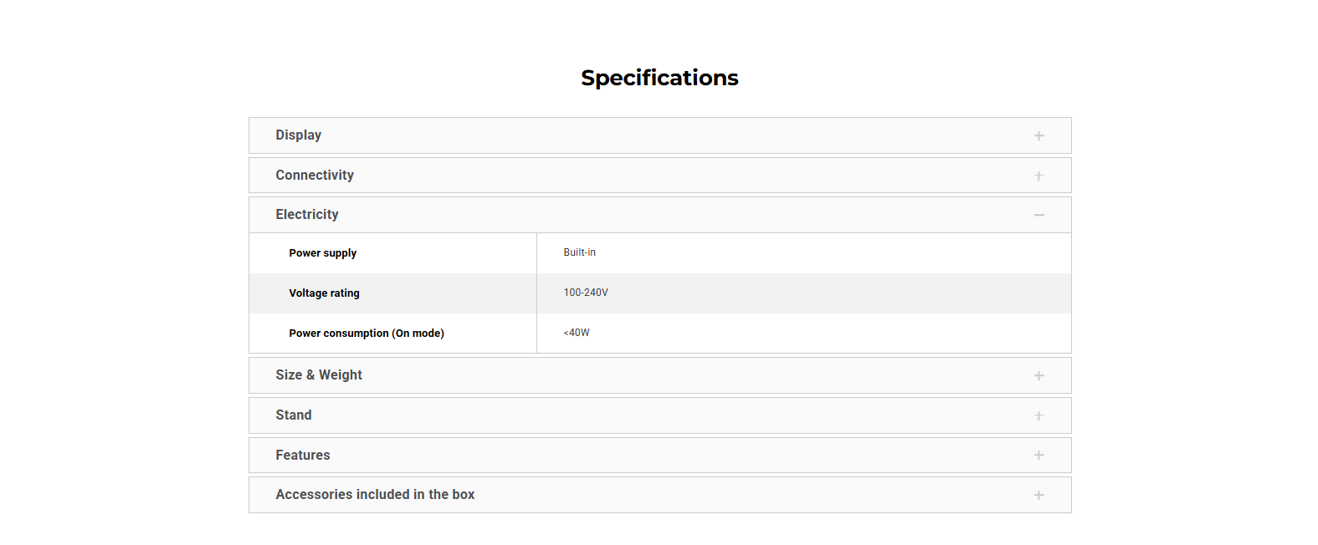Screen dimensions: 1318x545
Task: Expand the Display section header
Action: pos(299,135)
